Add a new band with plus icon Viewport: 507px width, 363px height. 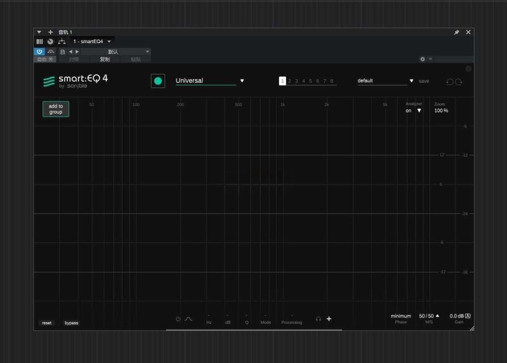click(x=329, y=319)
